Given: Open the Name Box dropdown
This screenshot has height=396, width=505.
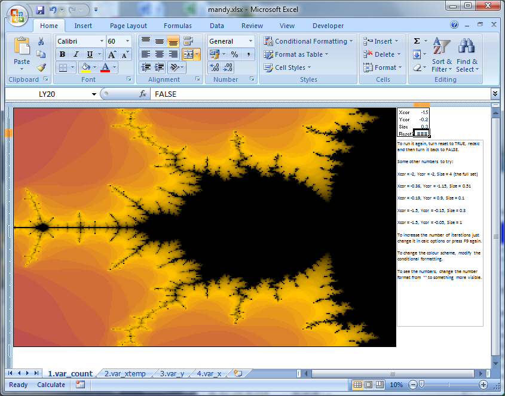Looking at the screenshot, I should coord(94,94).
